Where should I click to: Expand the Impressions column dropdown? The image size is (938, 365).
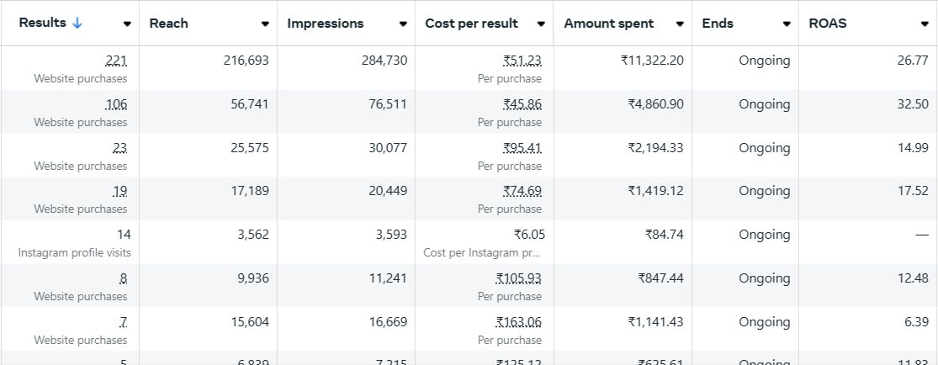[x=403, y=24]
